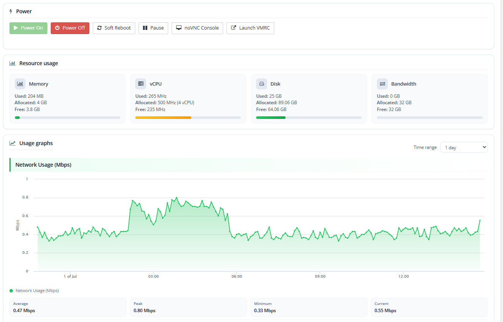This screenshot has width=503, height=322.
Task: Click the Memory usage progress bar
Action: pos(67,118)
